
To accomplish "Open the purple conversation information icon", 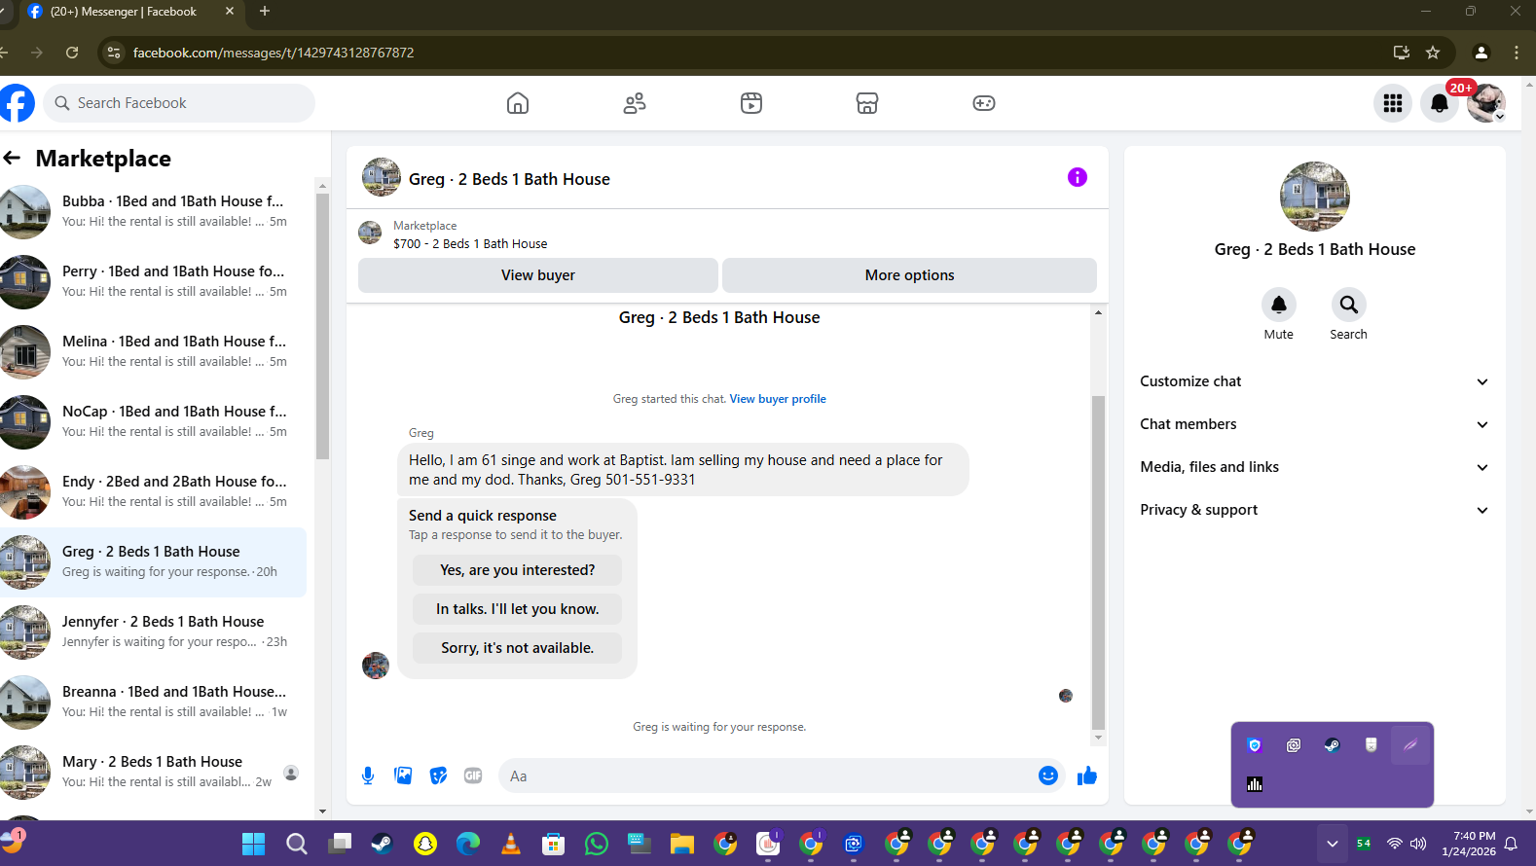I will 1078,177.
